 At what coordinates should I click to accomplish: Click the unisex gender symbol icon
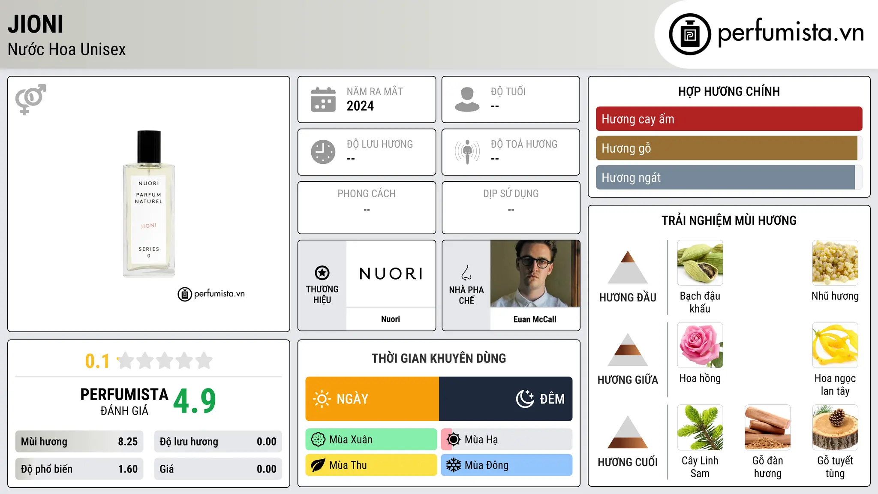pos(30,99)
